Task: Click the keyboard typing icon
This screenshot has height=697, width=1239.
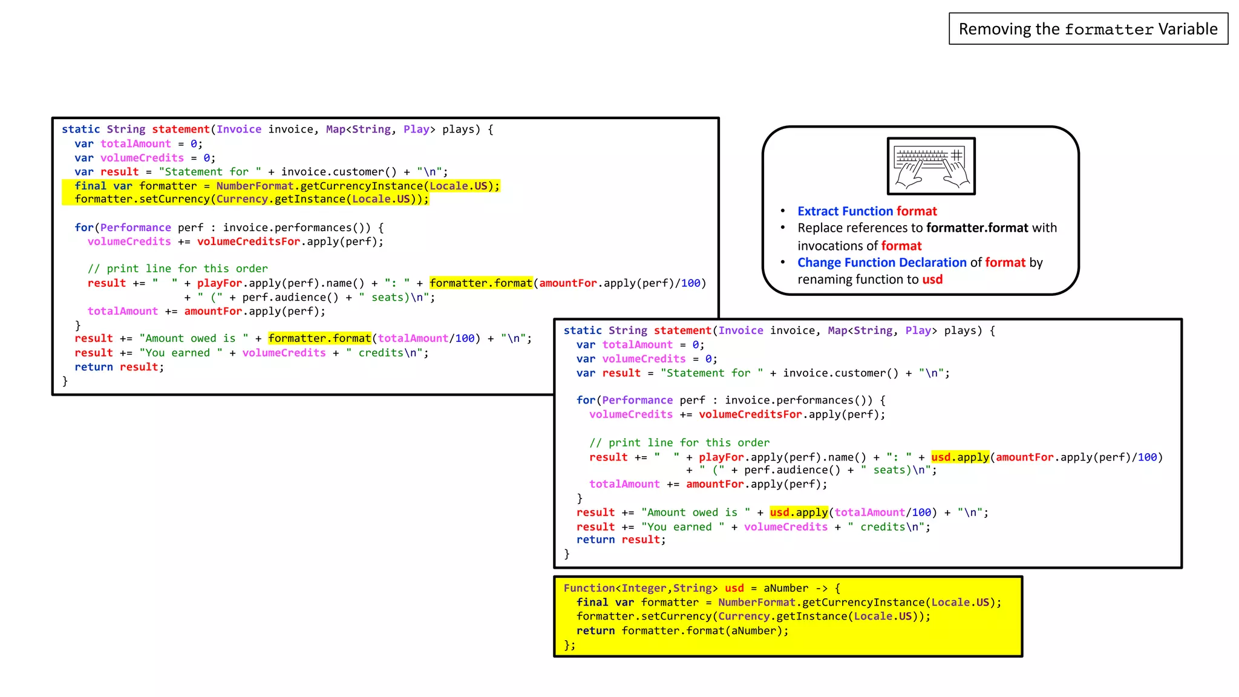Action: (x=931, y=166)
